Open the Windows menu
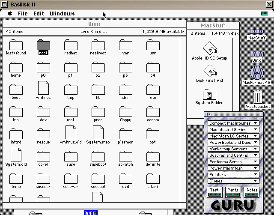The image size is (274, 215). 62,13
